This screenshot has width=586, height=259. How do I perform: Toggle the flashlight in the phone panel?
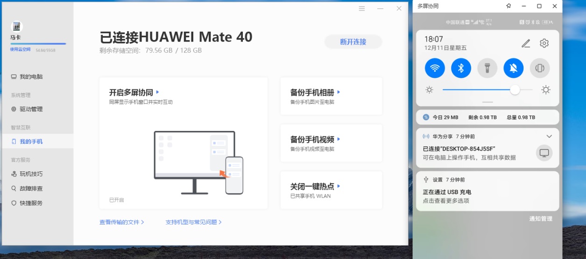coord(487,68)
